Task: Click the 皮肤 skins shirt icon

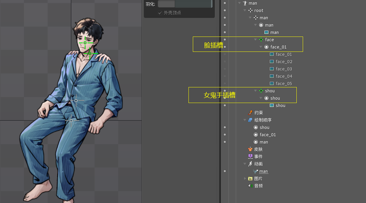Action: click(x=250, y=150)
